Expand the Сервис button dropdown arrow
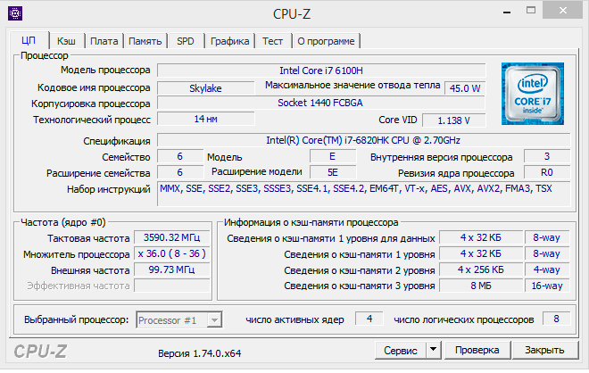Screen dimensions: 589x373 433,350
